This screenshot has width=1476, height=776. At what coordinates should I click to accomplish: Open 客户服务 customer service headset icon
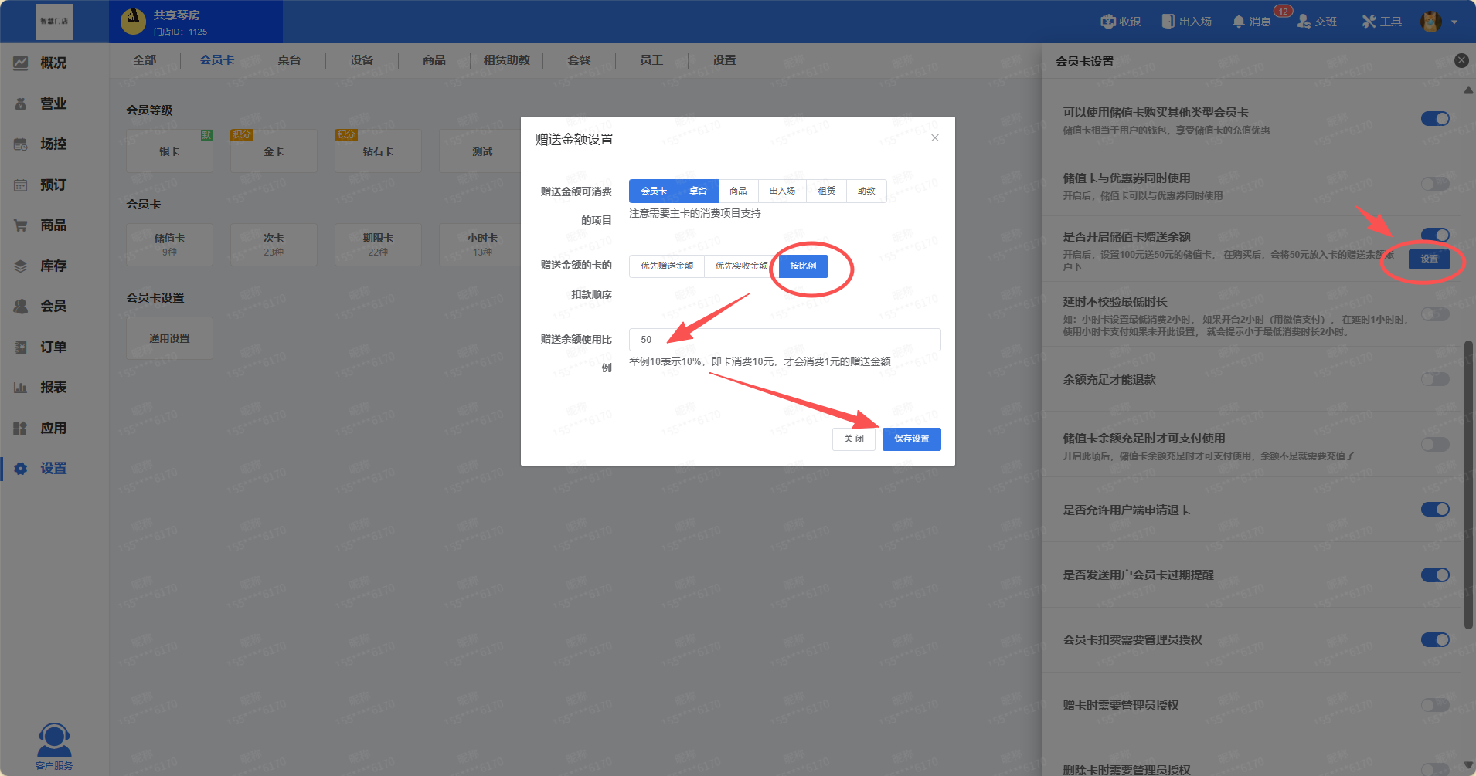tap(54, 740)
